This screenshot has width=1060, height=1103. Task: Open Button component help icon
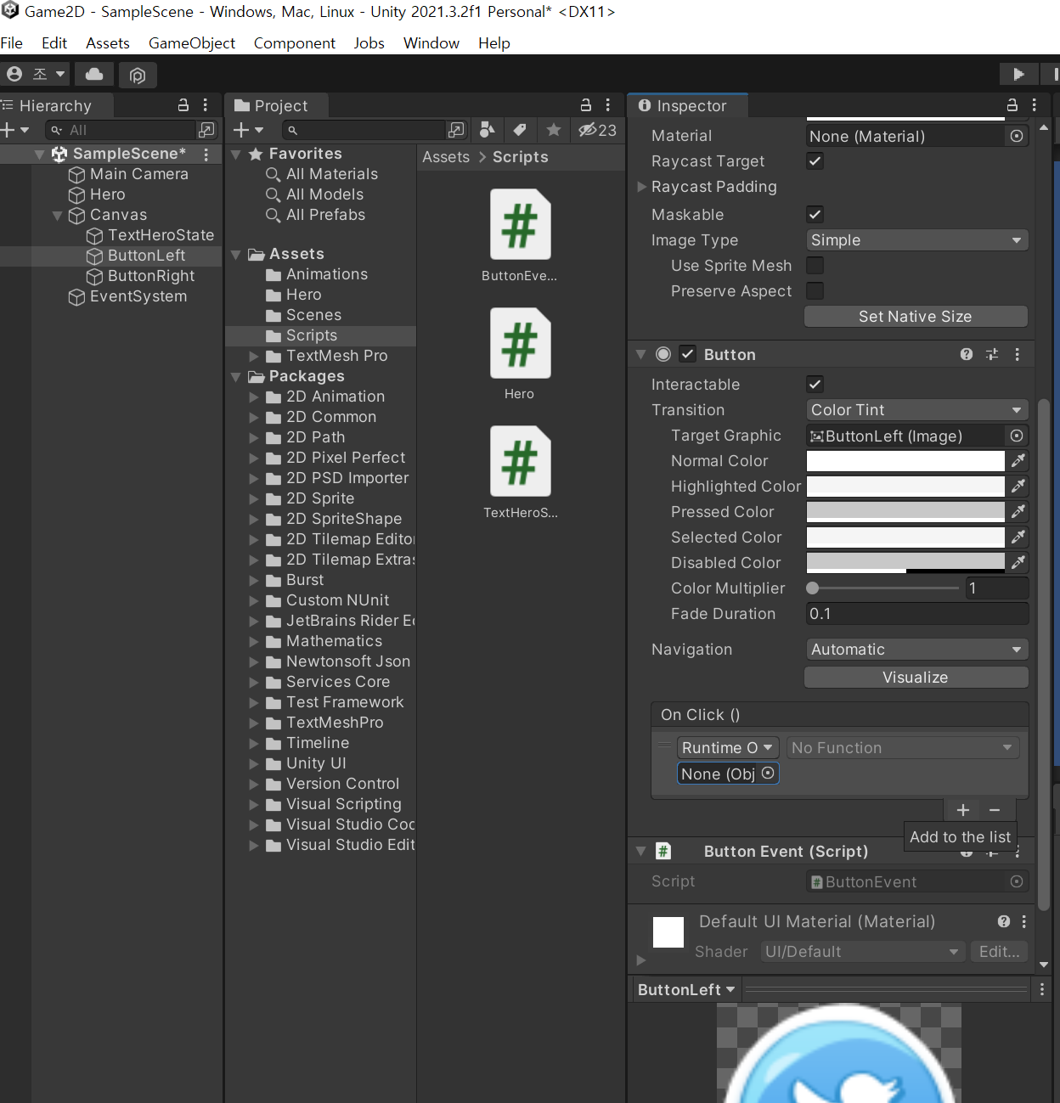967,354
